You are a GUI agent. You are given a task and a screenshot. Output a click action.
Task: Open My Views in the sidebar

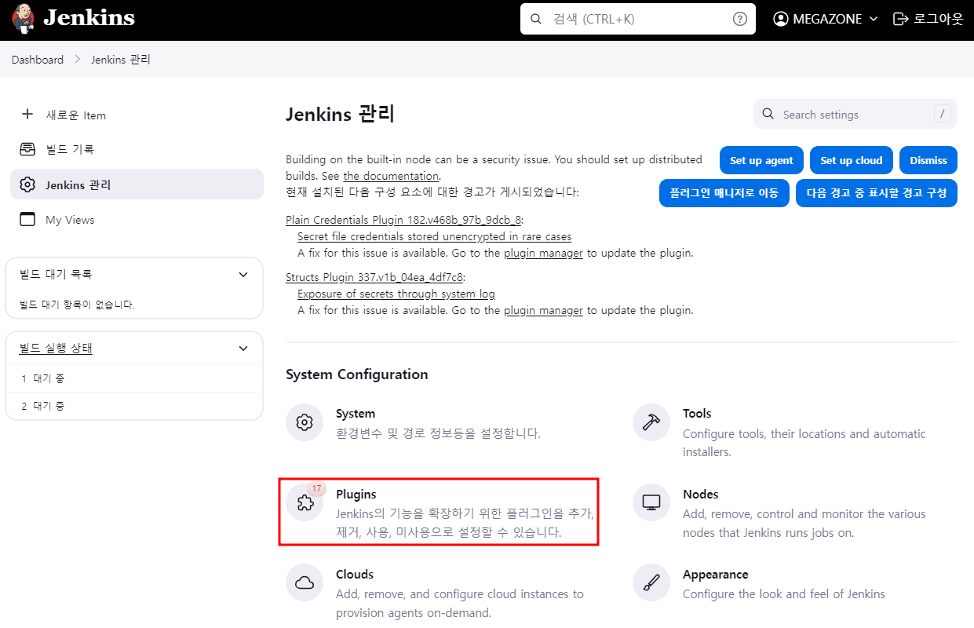[x=137, y=220]
